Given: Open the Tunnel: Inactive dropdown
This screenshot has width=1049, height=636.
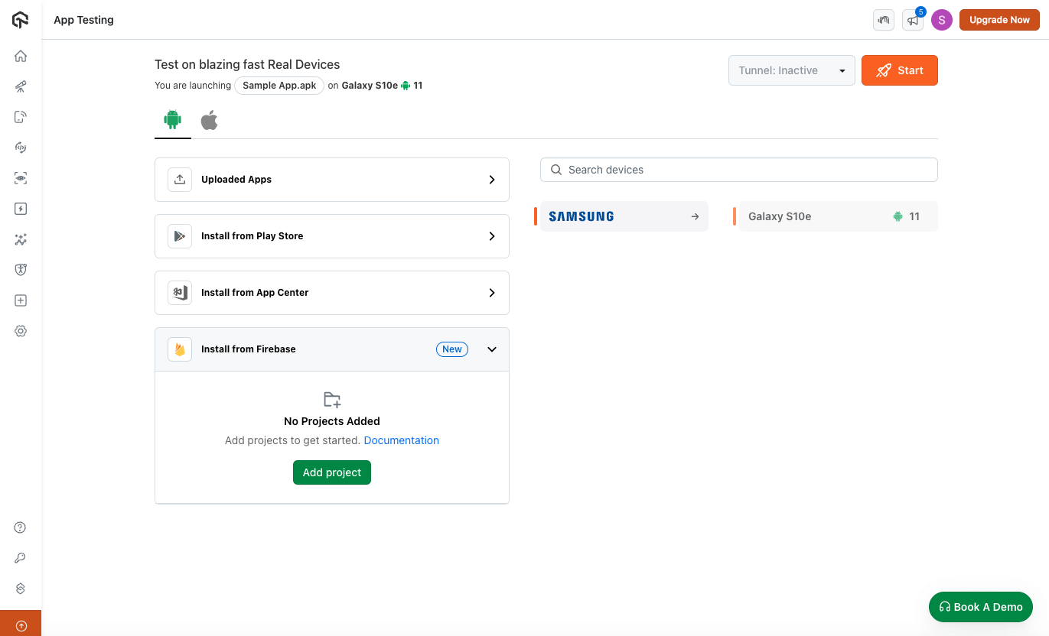Looking at the screenshot, I should [x=791, y=70].
